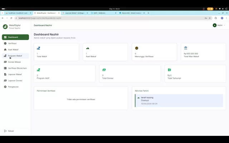
Task: Open the tab search dropdown
Action: (x=3, y=13)
